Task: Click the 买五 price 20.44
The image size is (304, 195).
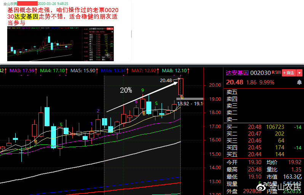Action: tap(255, 154)
